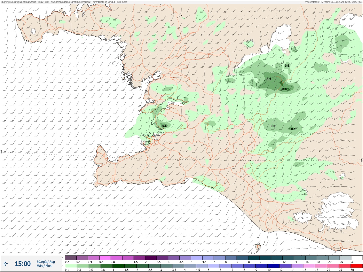Viewport: 363px width, 272px height.
Task: Select the 2.5 swatch in lower legend row
Action: click(x=155, y=266)
